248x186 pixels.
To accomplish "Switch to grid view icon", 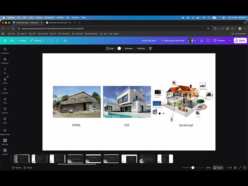I will [235, 167].
